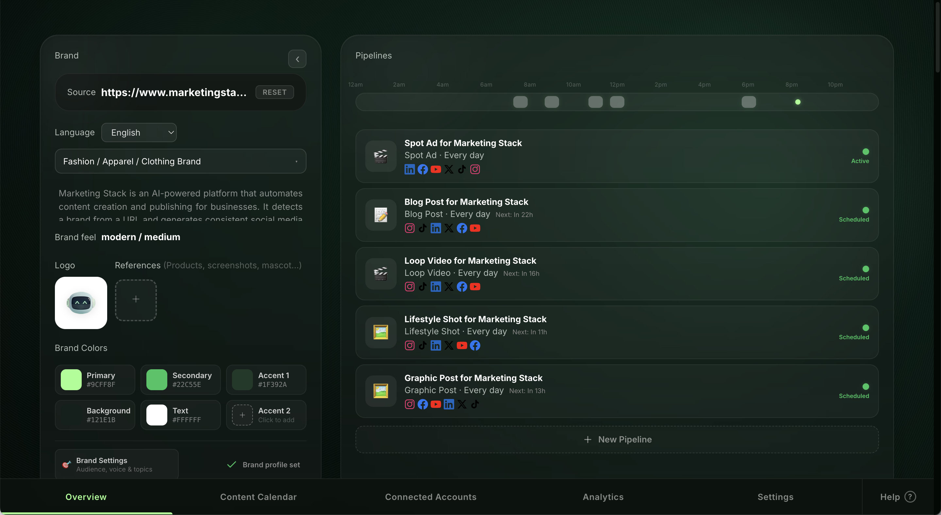
Task: Click Instagram icon on Graphic Post pipeline
Action: pos(409,404)
